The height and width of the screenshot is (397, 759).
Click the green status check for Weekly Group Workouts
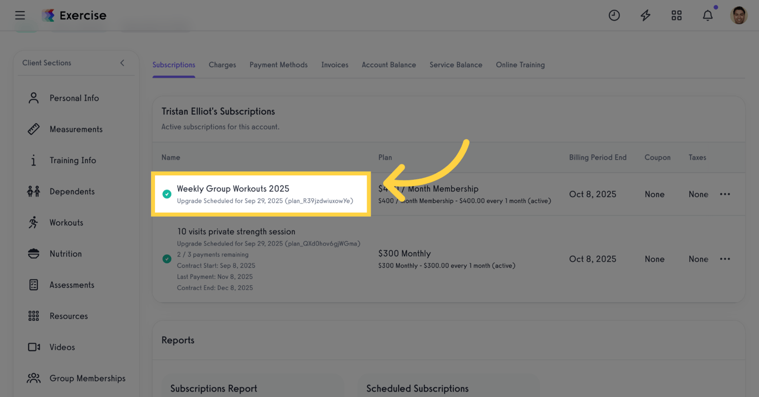coord(167,194)
